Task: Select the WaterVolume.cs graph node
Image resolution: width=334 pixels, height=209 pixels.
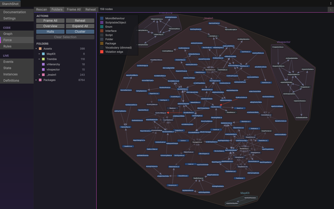Action: pos(174,167)
